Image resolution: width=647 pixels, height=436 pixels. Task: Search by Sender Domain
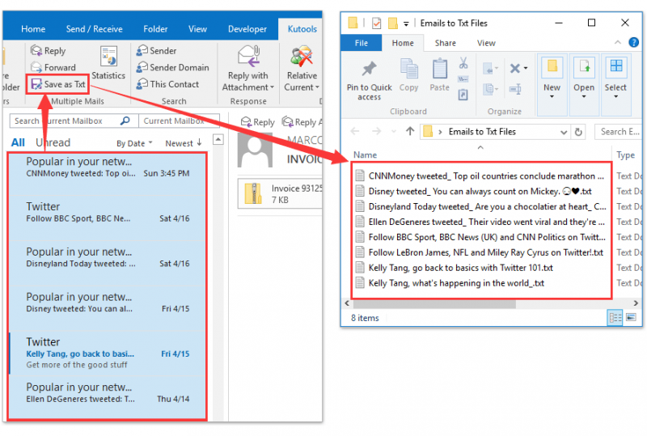coord(172,67)
